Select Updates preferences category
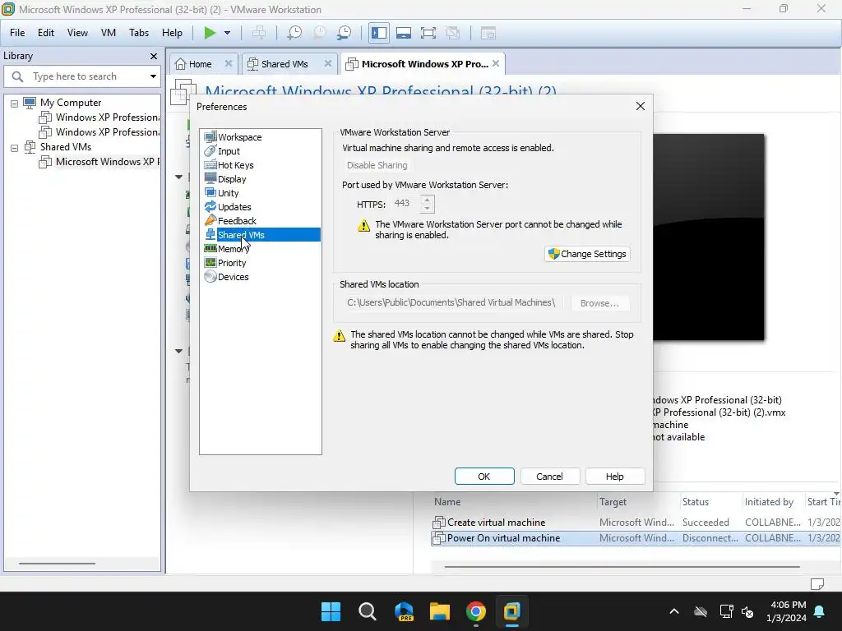Viewport: 842px width, 631px height. click(234, 206)
